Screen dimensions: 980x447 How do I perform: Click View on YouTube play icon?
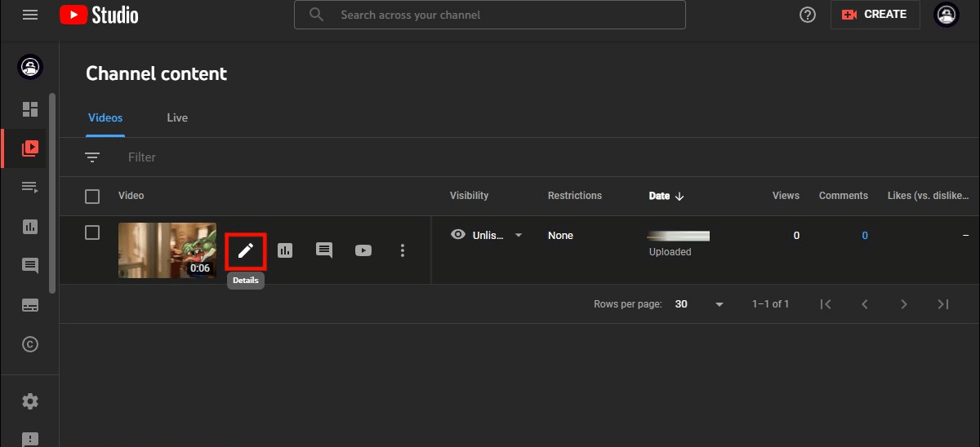point(363,250)
